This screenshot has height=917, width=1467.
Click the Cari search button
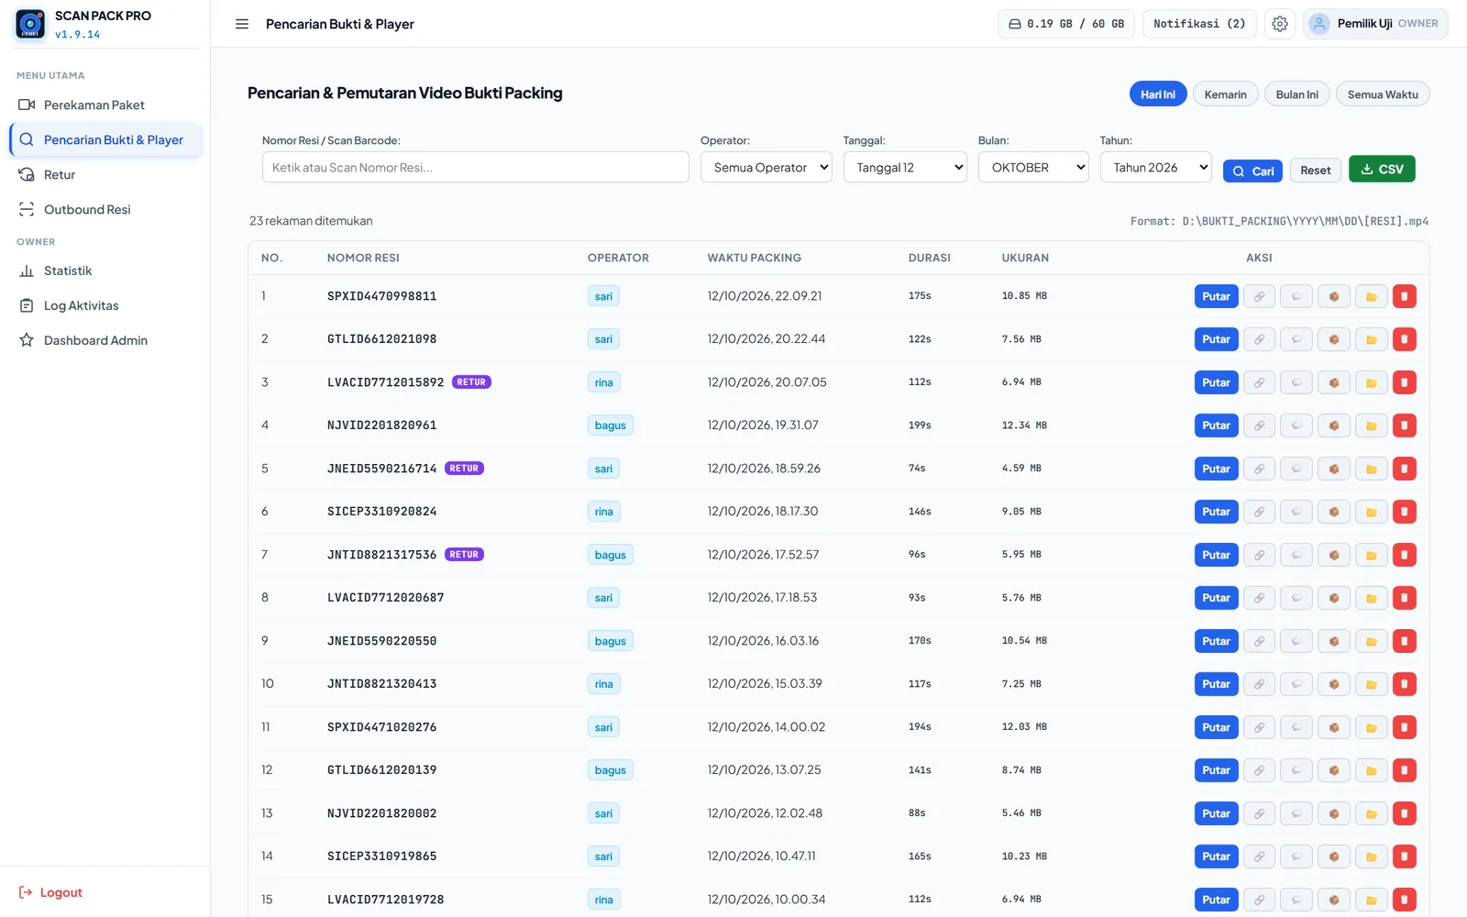coord(1252,171)
